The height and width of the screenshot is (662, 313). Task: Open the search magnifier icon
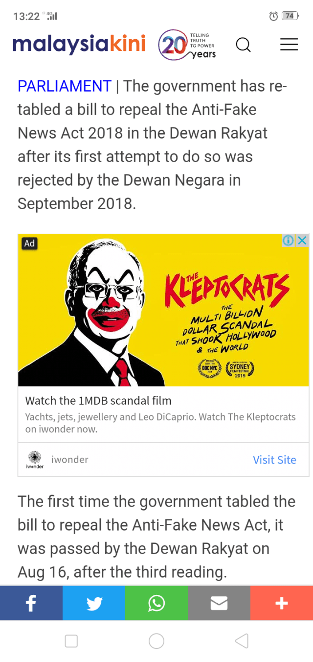(243, 45)
